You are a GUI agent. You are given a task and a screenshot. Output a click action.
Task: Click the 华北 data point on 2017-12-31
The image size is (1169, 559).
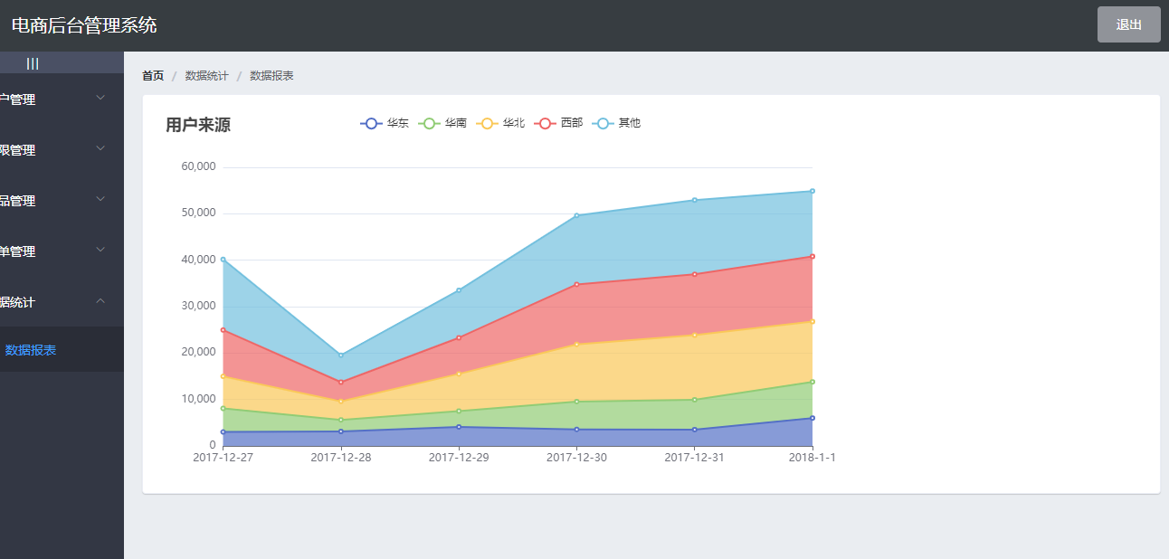694,335
